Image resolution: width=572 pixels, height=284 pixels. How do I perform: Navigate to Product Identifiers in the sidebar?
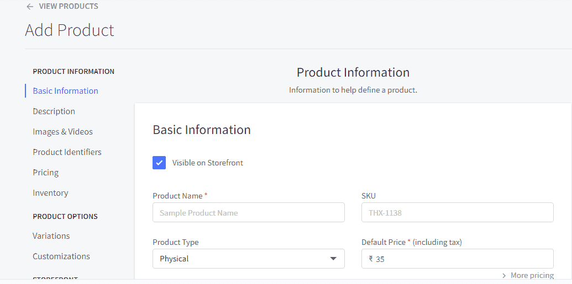pos(67,152)
